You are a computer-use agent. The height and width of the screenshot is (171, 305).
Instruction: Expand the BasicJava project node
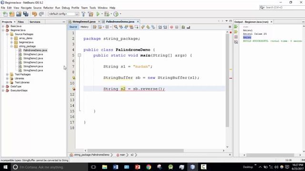(x=3, y=26)
